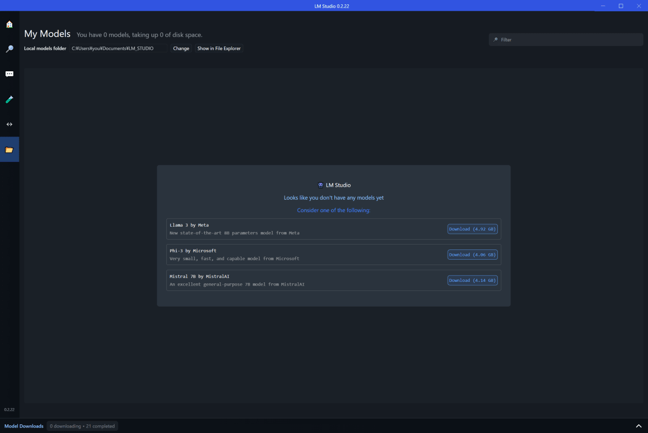Open the Search magnifier in the sidebar
The height and width of the screenshot is (433, 648).
click(x=9, y=49)
